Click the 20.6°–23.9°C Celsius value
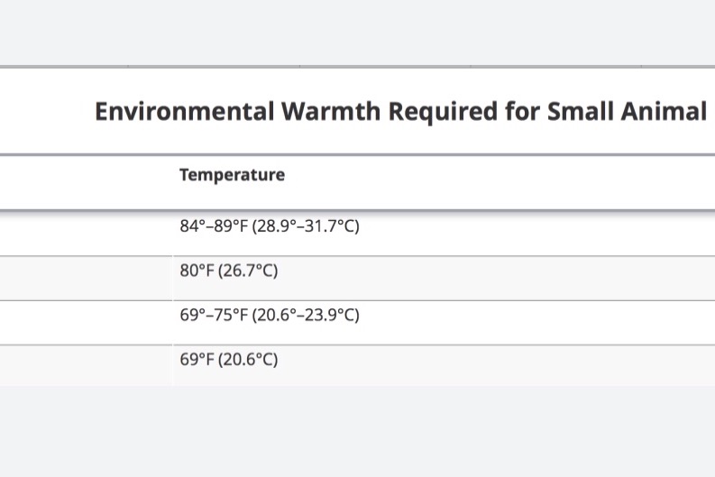 tap(306, 315)
